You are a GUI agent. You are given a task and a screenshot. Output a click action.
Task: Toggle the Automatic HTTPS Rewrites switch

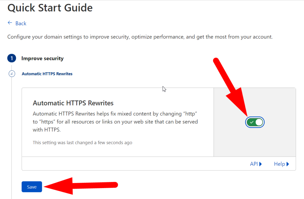(255, 122)
